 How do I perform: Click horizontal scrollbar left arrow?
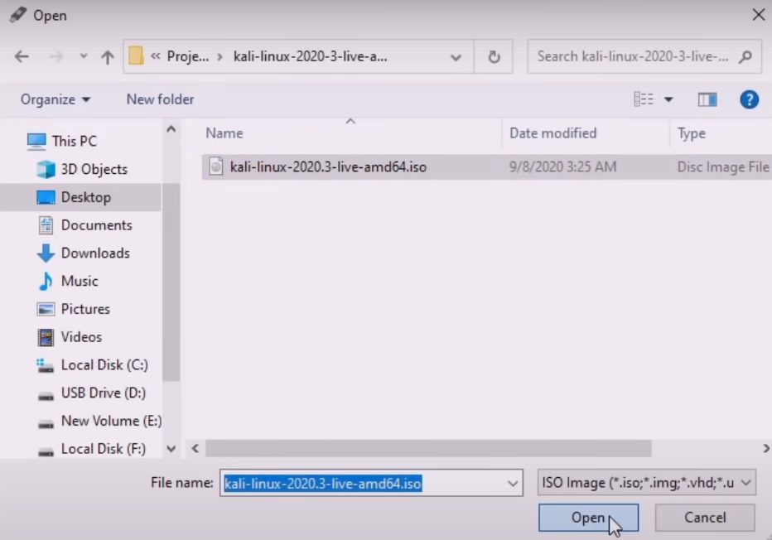(195, 448)
